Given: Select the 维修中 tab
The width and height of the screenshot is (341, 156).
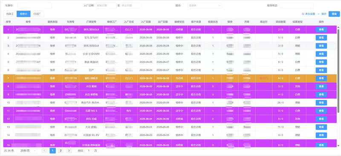Looking at the screenshot, I should 23,14.
